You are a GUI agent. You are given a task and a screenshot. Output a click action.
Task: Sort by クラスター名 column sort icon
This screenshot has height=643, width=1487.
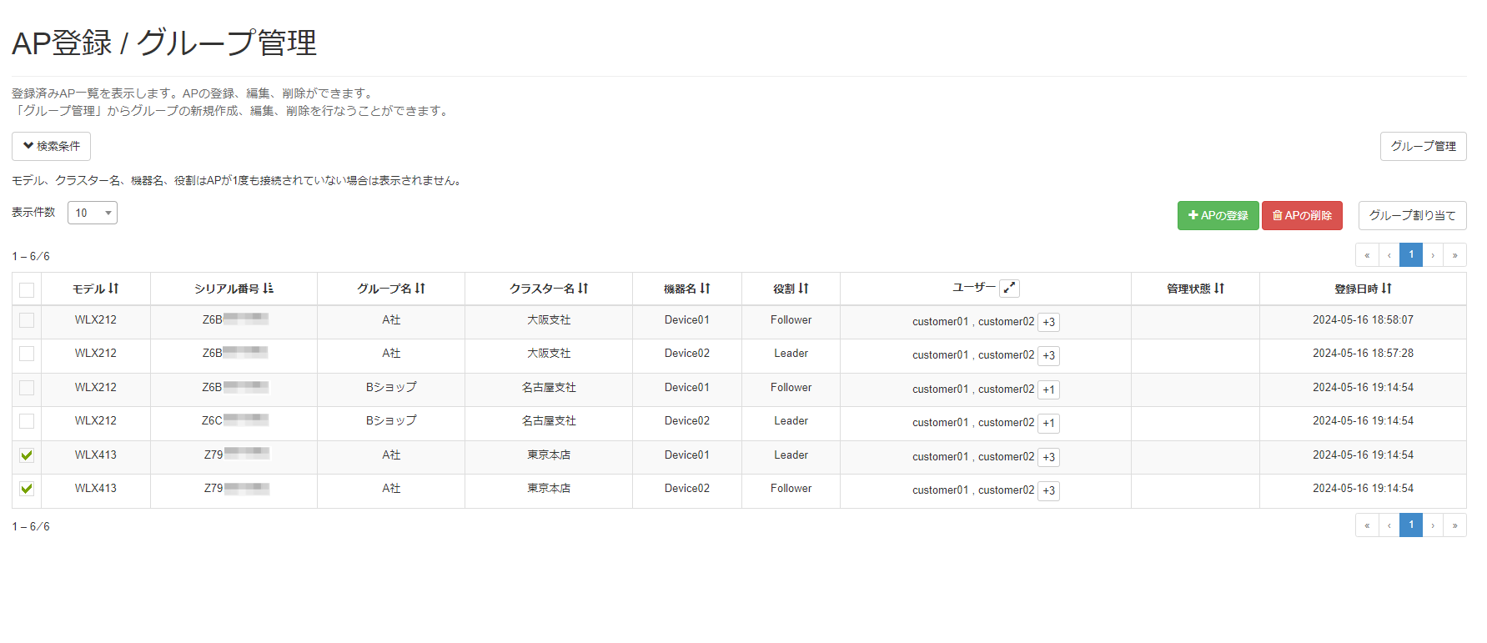[x=583, y=289]
